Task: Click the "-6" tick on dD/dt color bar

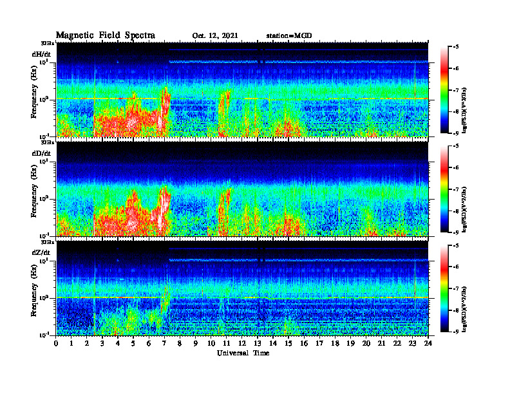Action: tap(456, 168)
